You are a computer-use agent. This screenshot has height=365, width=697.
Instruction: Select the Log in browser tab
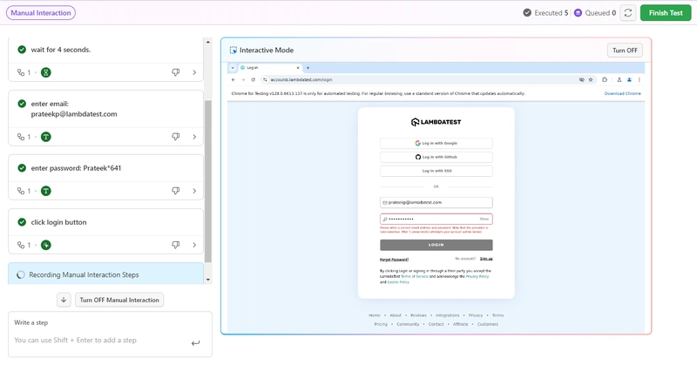pos(270,68)
